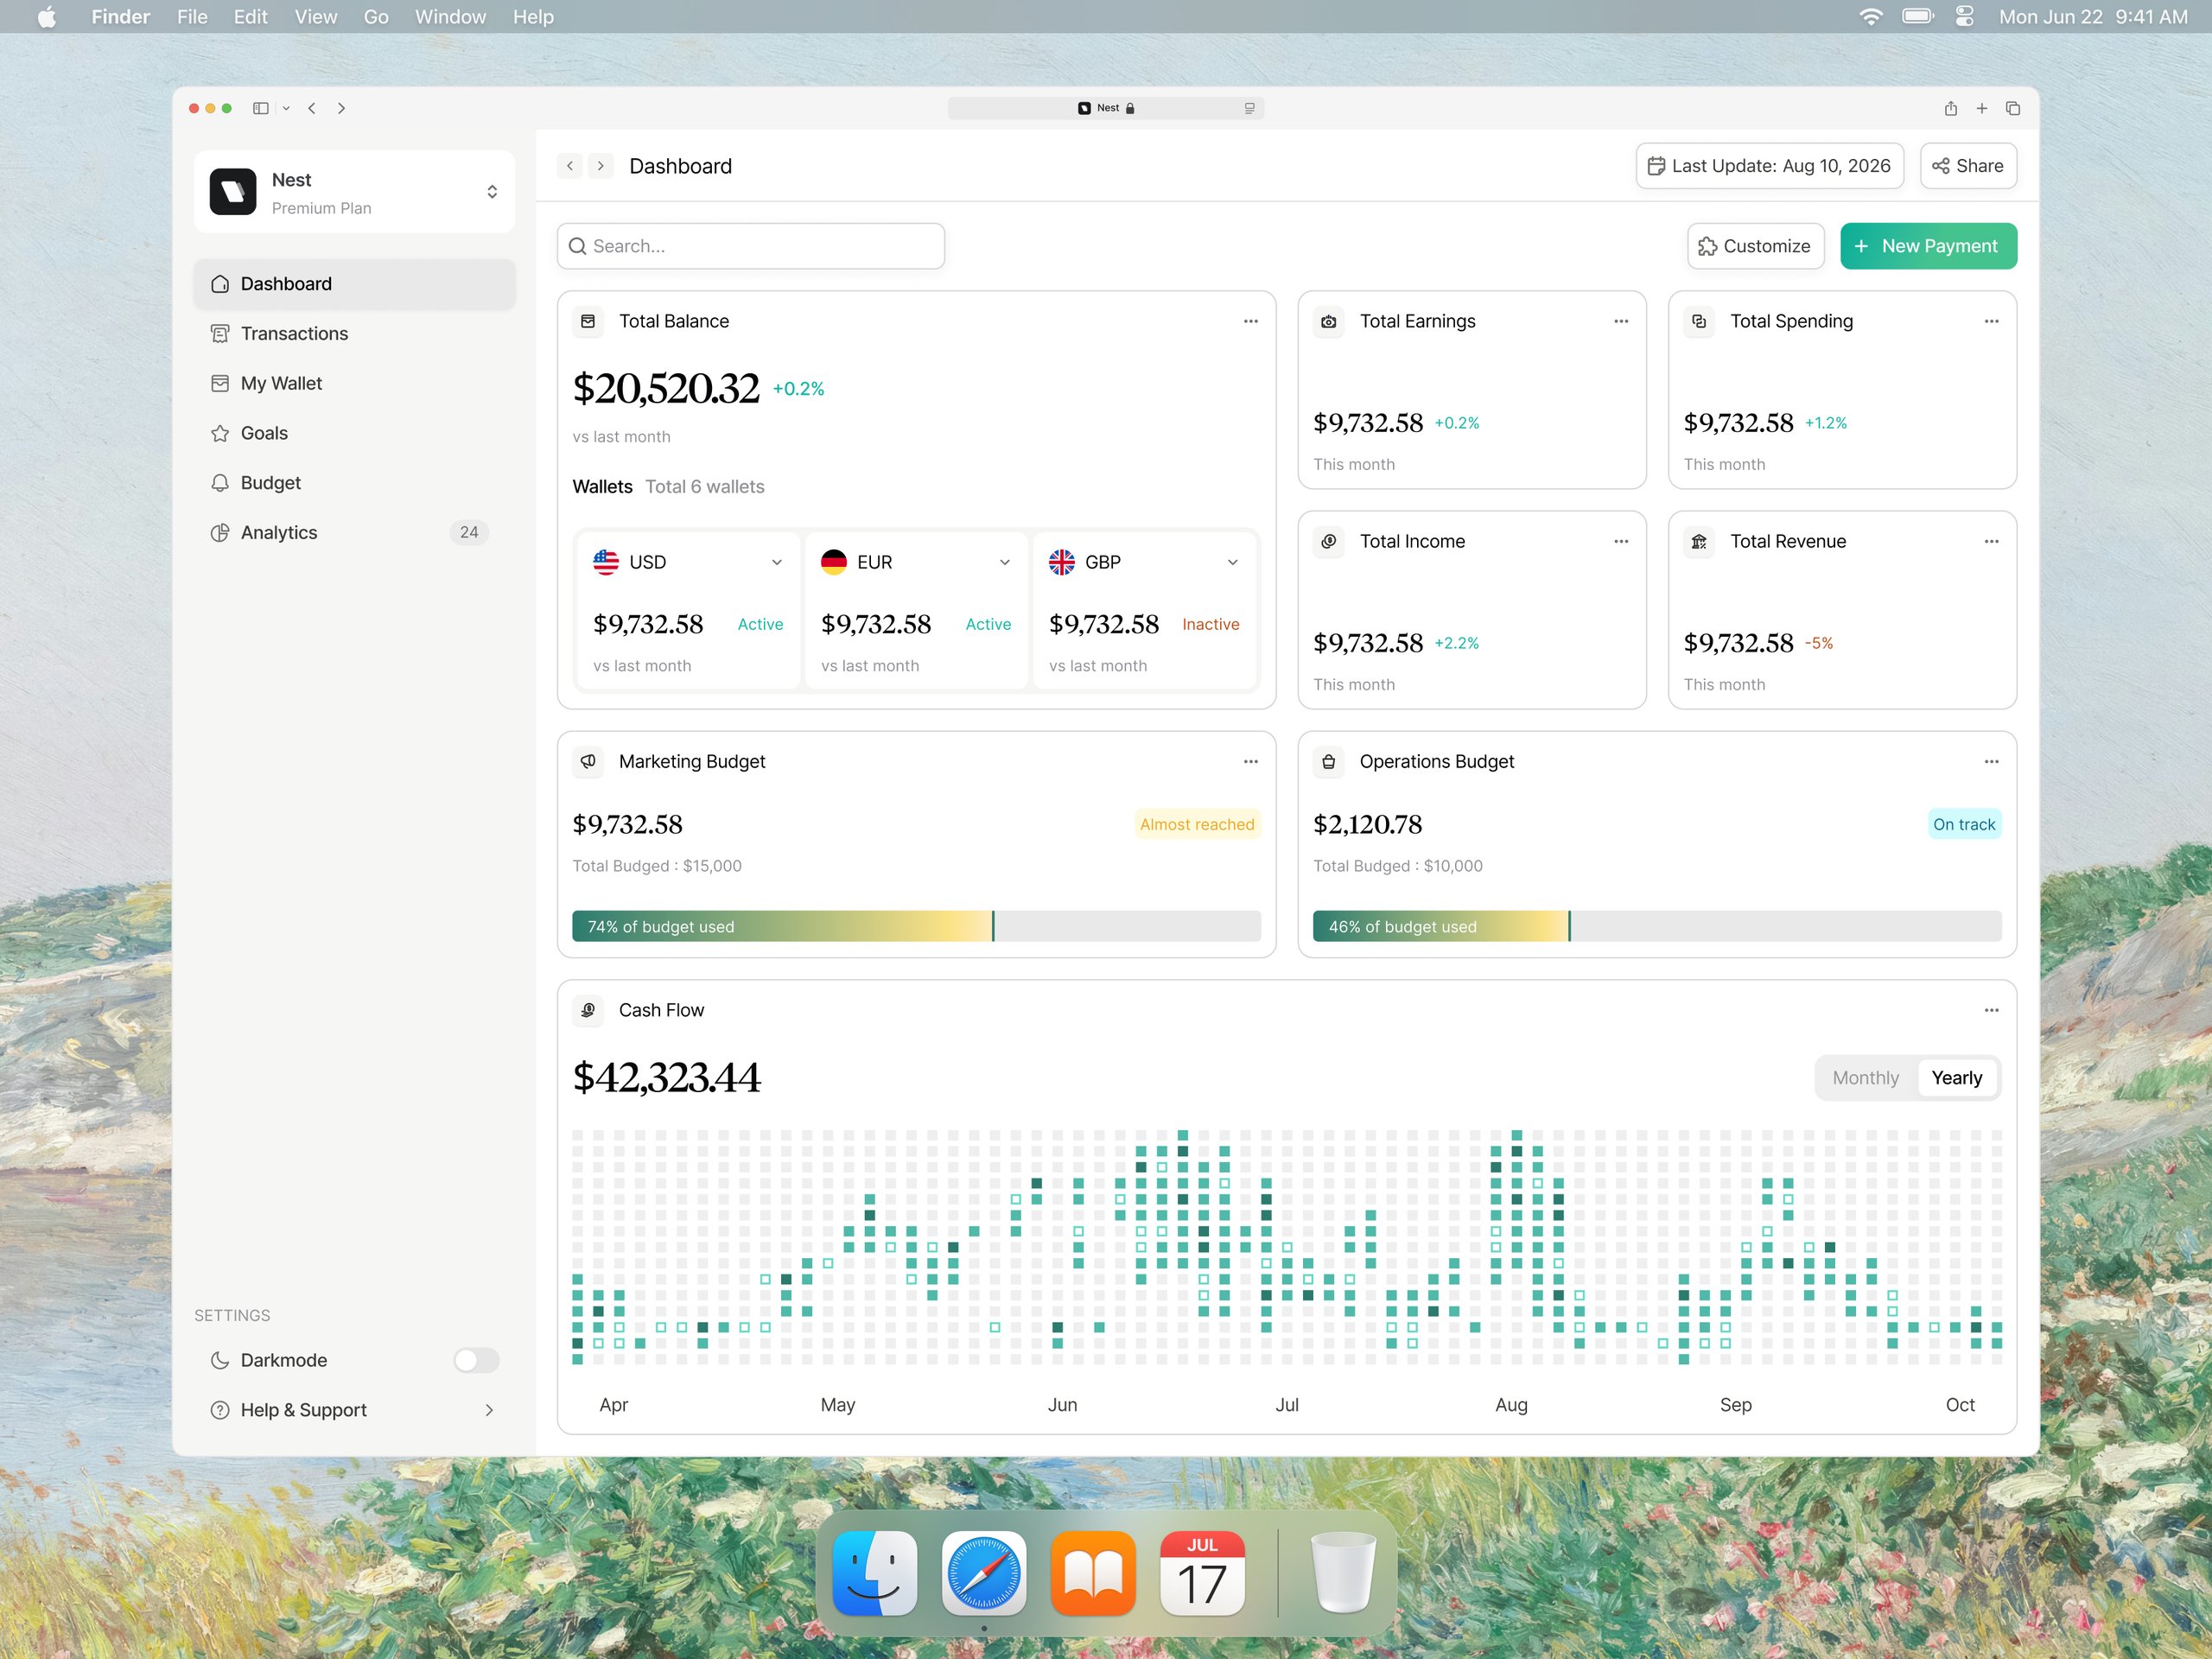Click the reader view icon in address bar
The image size is (2212, 1659).
coord(1249,108)
